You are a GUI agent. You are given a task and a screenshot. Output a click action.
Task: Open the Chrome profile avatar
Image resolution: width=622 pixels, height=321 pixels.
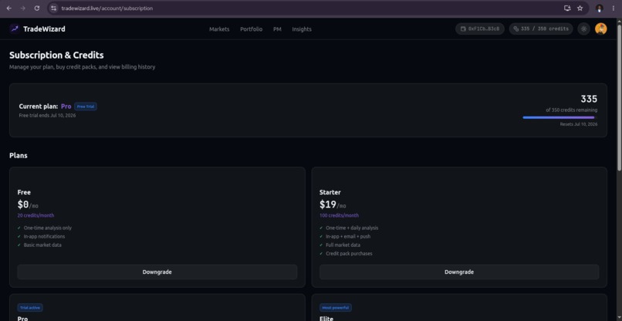pos(600,8)
